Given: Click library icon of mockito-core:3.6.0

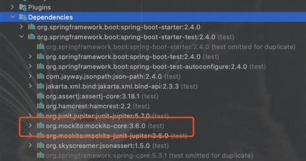Looking at the screenshot, I should pos(40,126).
